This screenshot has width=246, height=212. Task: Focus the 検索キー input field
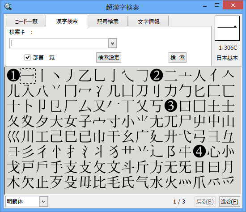tap(59, 43)
